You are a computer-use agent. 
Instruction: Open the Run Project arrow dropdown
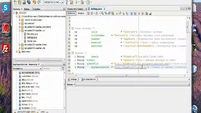point(79,2)
